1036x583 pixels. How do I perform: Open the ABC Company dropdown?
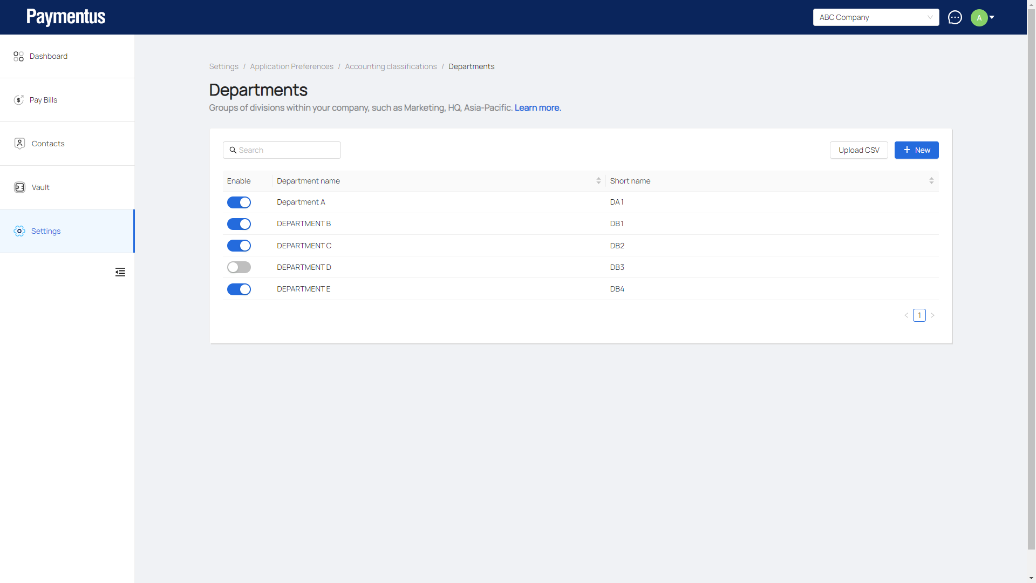[x=875, y=17]
